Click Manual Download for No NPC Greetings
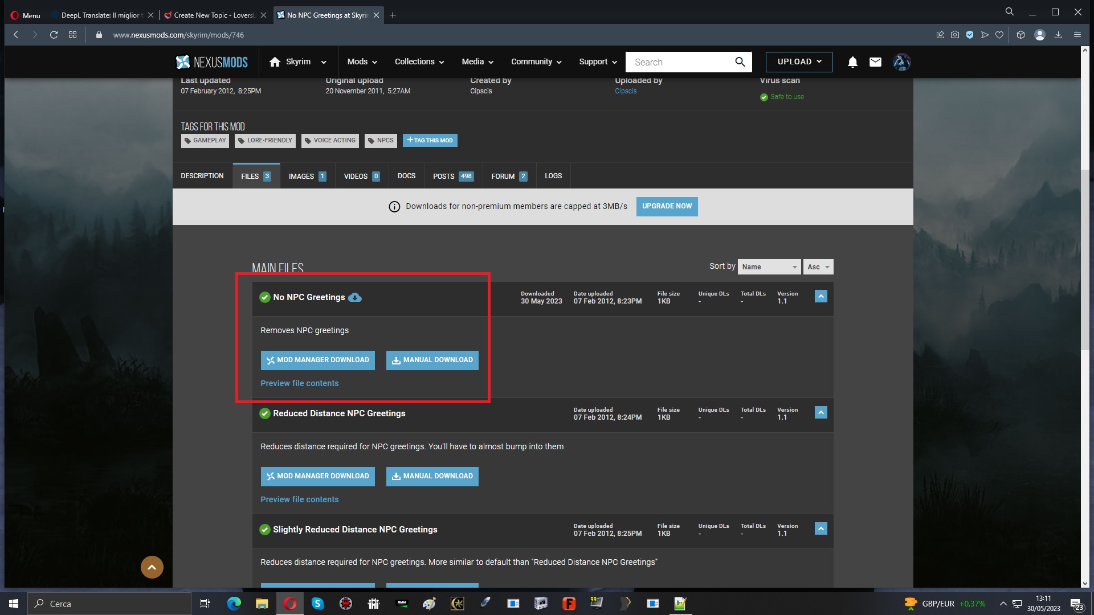Screen dimensions: 1094x615 tap(432, 360)
